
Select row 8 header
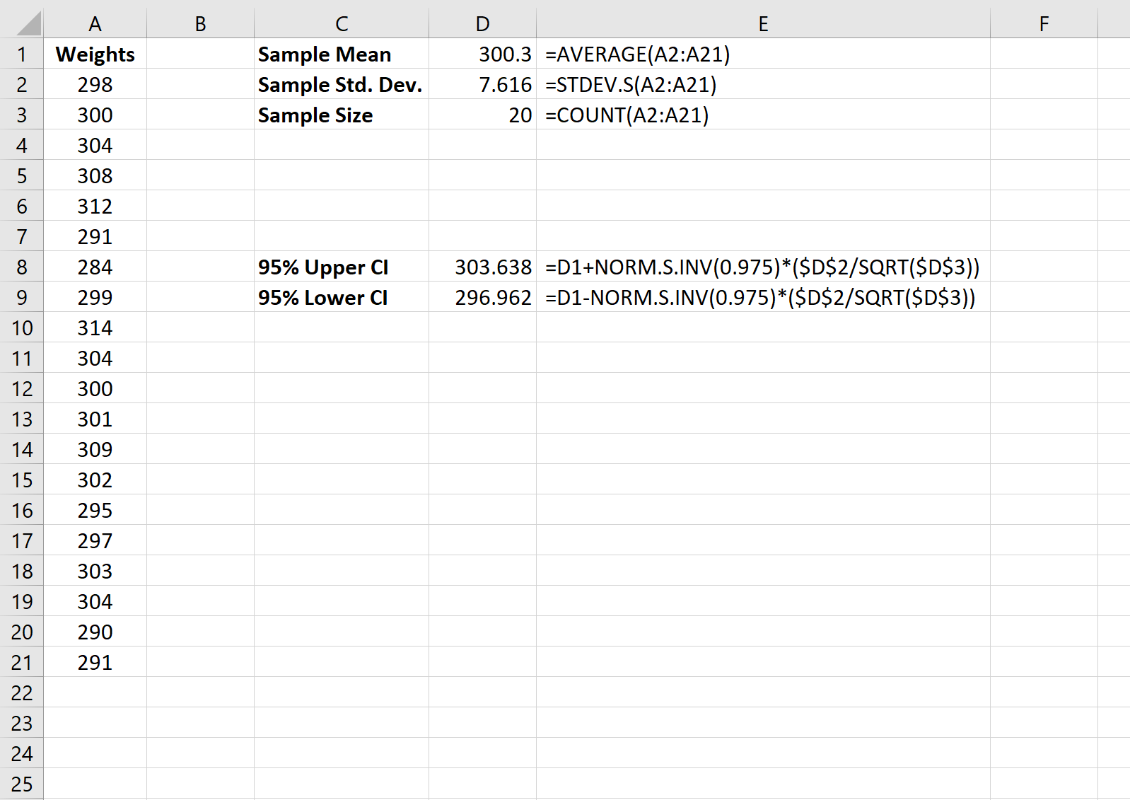22,267
